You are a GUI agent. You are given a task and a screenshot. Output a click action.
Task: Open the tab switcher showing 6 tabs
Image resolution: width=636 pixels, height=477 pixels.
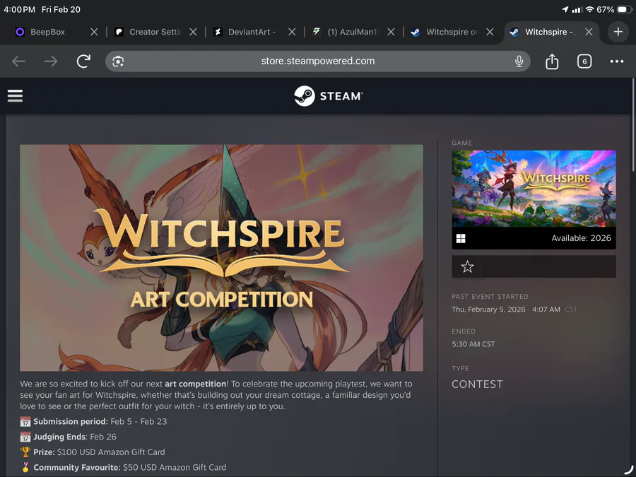click(584, 61)
